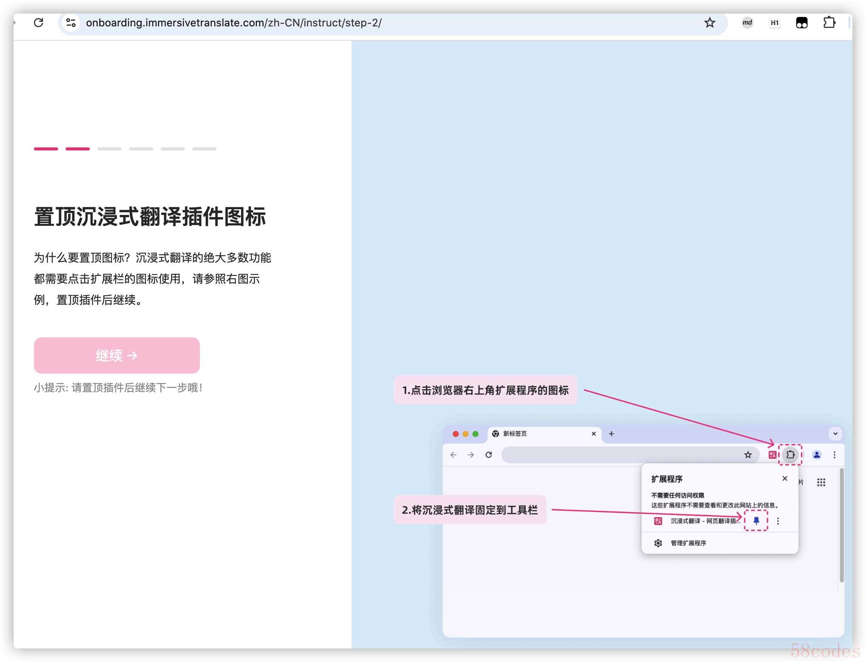The width and height of the screenshot is (866, 662).
Task: Click extension icon left of 沉浸式翻译 row
Action: point(658,521)
